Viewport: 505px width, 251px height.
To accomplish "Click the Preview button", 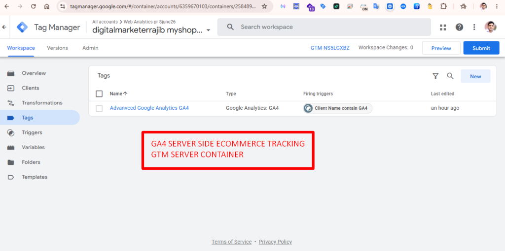I will coord(441,48).
